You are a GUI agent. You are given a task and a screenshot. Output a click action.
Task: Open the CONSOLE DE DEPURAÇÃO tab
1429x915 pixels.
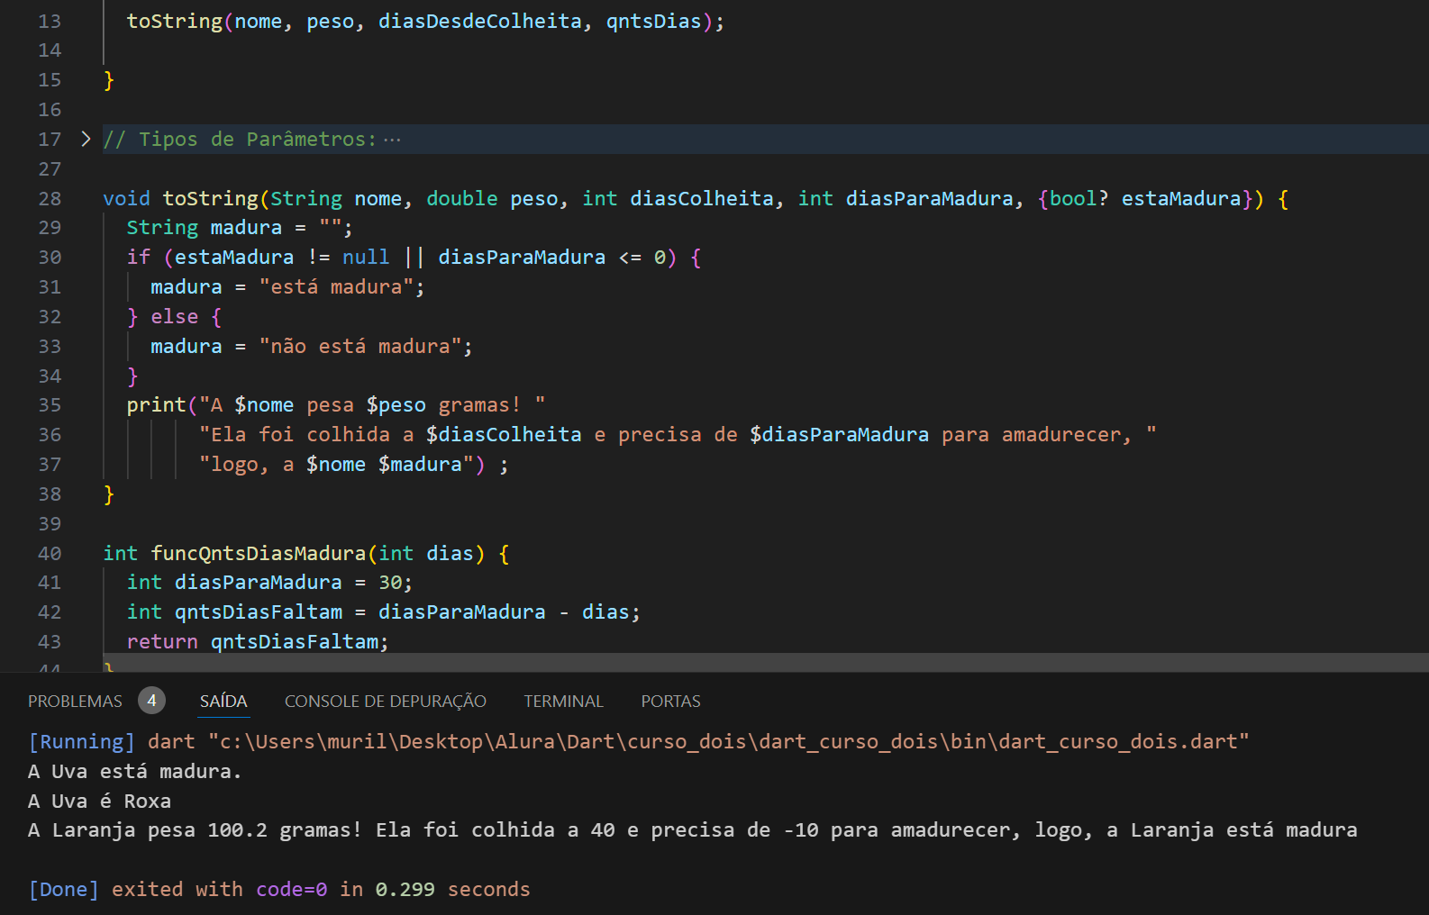point(386,701)
